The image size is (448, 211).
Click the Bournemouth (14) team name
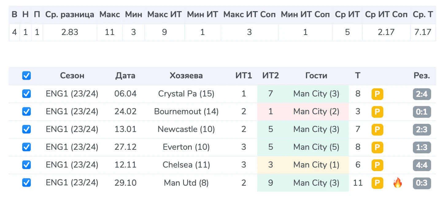click(186, 111)
